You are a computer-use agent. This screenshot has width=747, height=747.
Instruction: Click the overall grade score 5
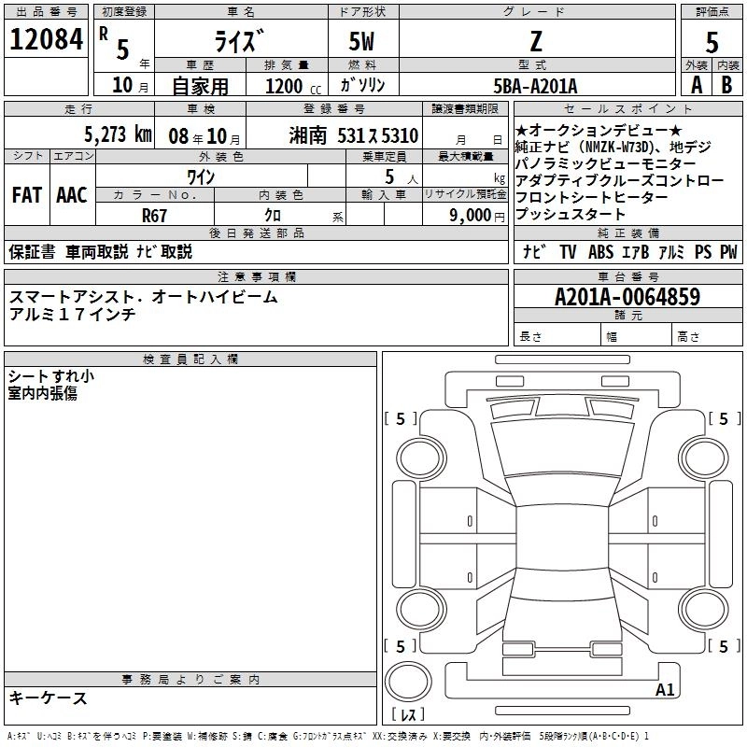point(712,42)
